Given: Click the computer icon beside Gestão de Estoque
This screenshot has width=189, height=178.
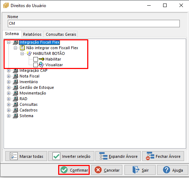Looking at the screenshot, I should [16, 87].
